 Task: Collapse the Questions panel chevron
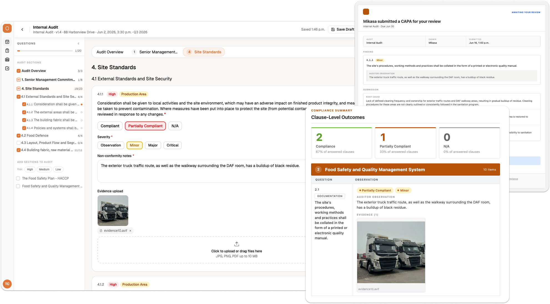click(x=79, y=43)
